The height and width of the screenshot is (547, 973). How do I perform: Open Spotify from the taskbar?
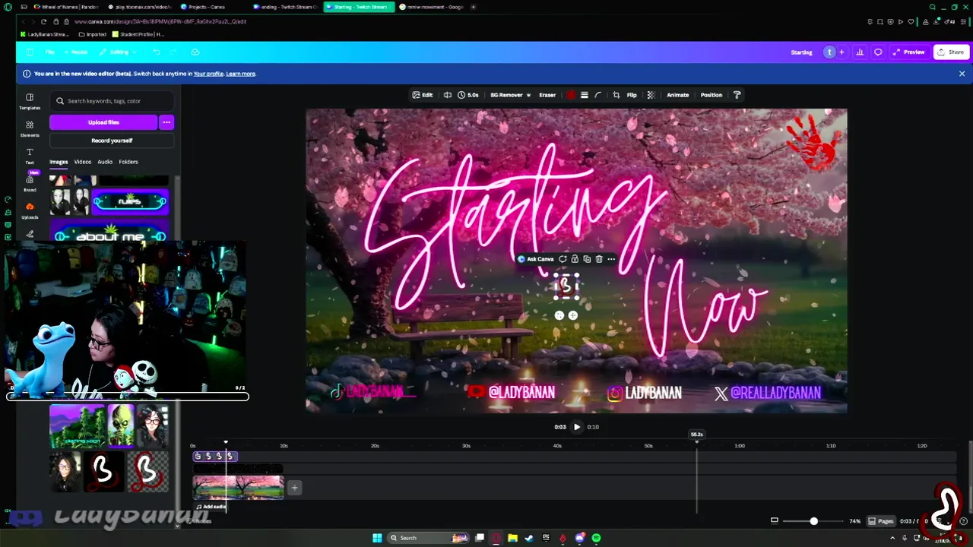tap(596, 538)
